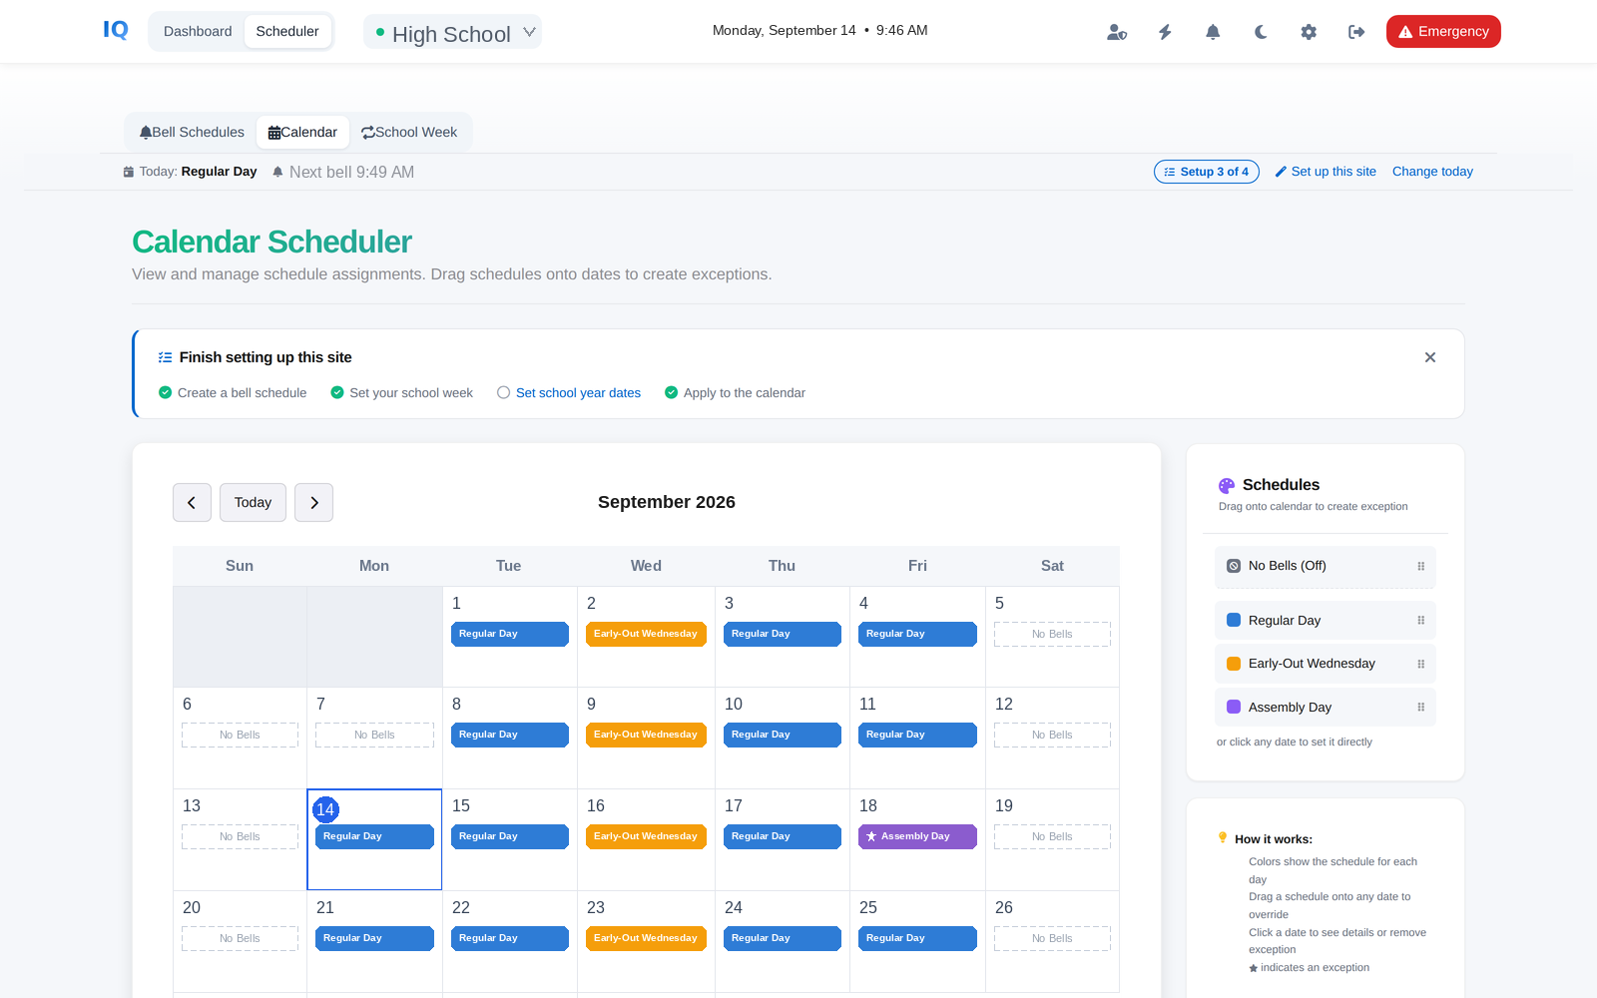Click the No Bells (Off) drag handle
The width and height of the screenshot is (1597, 998).
pos(1421,566)
